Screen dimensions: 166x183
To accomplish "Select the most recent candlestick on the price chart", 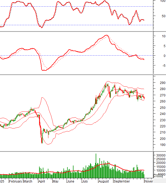I will pyautogui.click(x=144, y=98).
